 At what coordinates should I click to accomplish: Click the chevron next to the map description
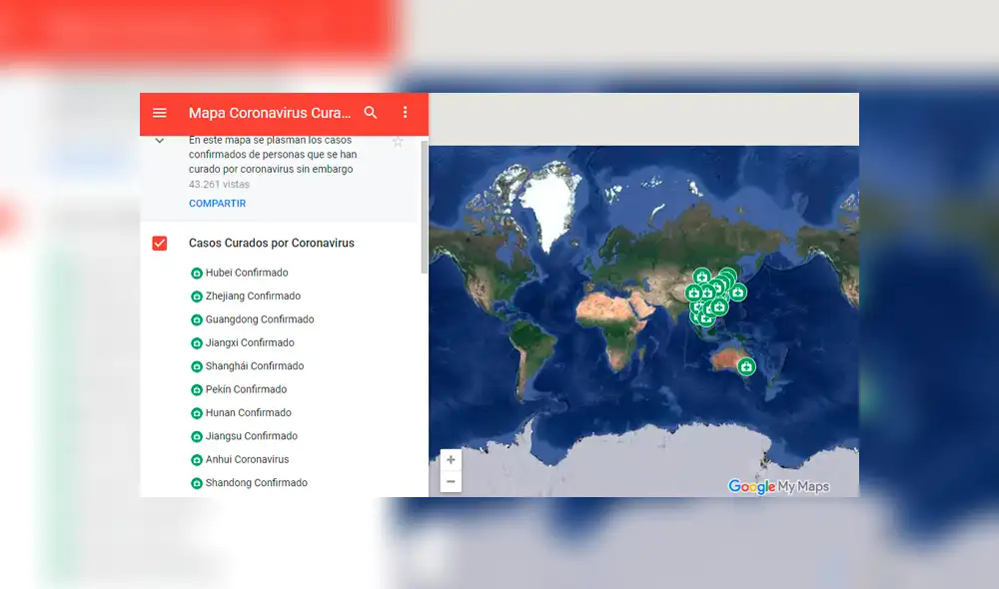pyautogui.click(x=159, y=140)
